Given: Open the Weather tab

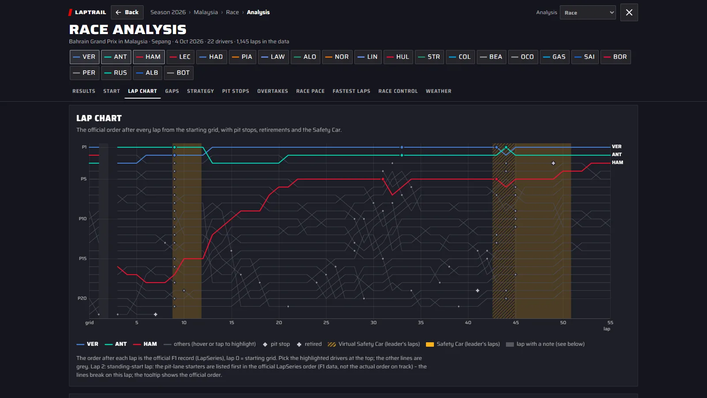Looking at the screenshot, I should pyautogui.click(x=439, y=91).
